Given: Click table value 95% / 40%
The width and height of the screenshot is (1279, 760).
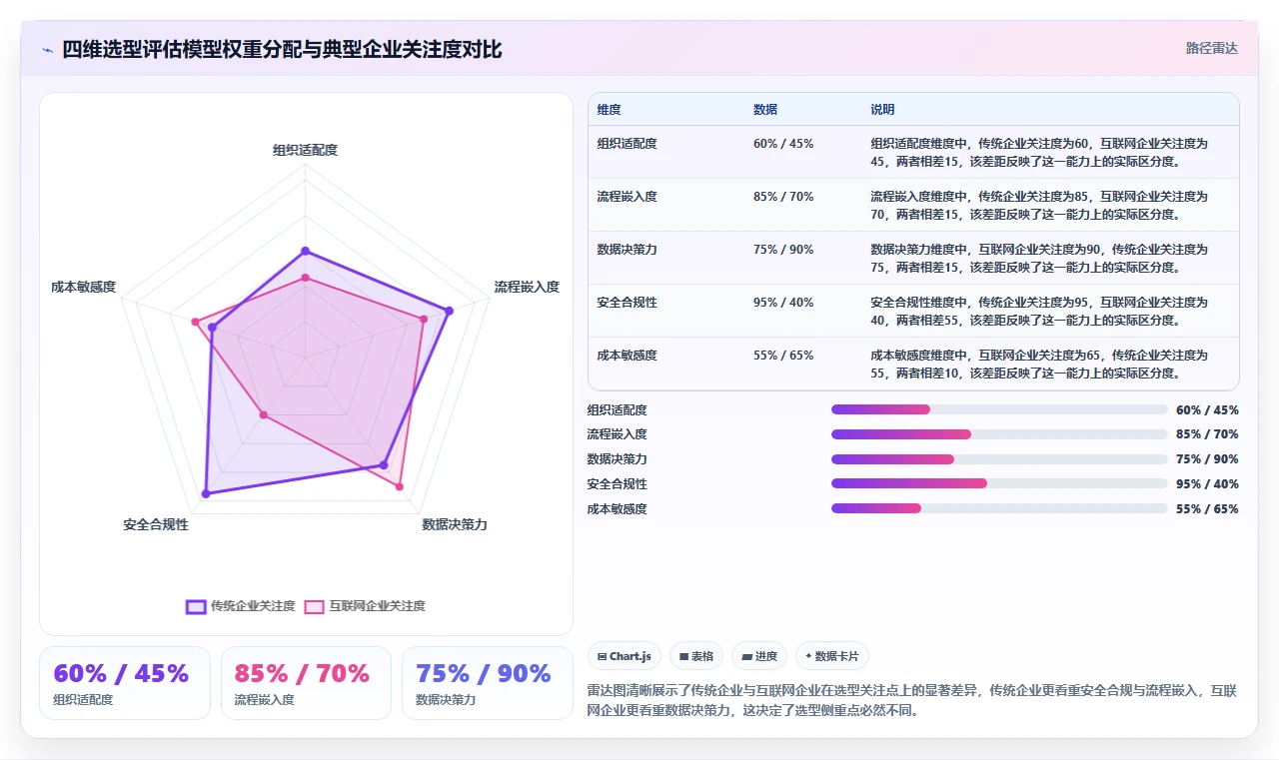Looking at the screenshot, I should coord(783,302).
